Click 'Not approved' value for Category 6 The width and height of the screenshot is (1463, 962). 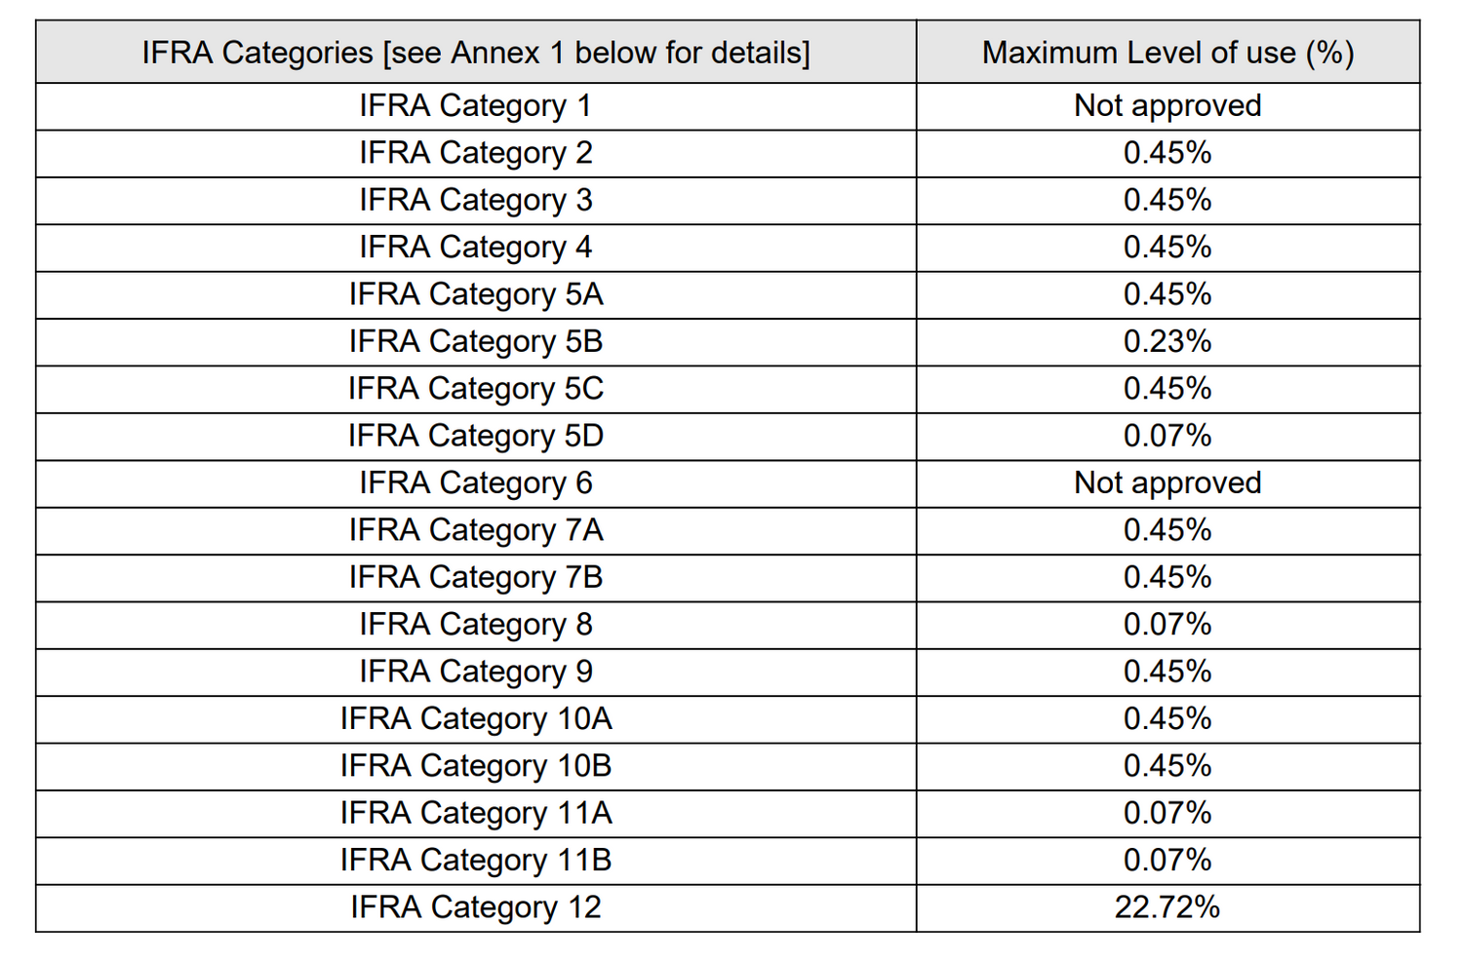click(1167, 482)
